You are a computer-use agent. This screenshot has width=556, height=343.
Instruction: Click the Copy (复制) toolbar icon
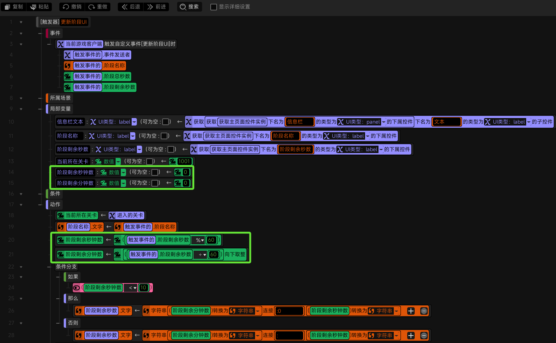point(7,7)
